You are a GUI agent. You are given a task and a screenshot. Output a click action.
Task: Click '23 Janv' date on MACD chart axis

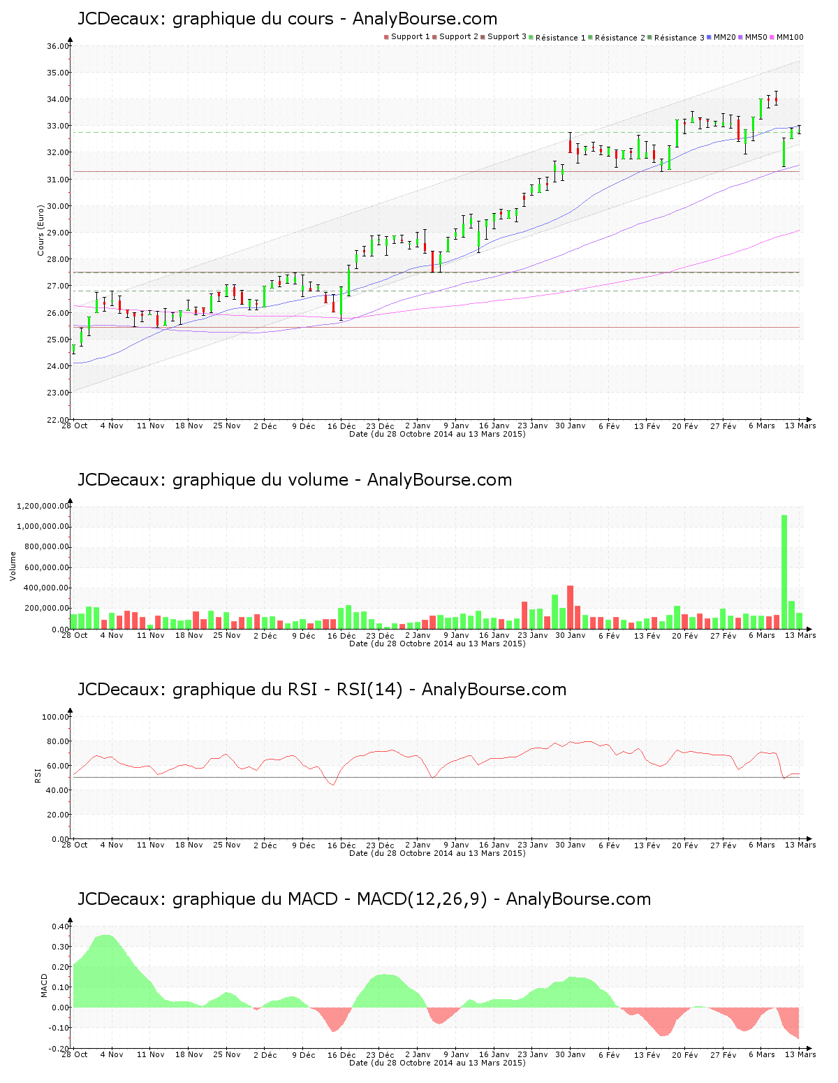[x=533, y=1055]
